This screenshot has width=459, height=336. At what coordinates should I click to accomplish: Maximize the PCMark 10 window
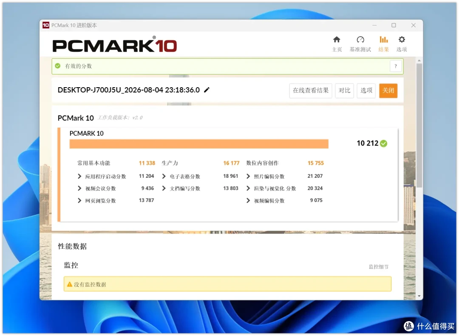pyautogui.click(x=394, y=25)
